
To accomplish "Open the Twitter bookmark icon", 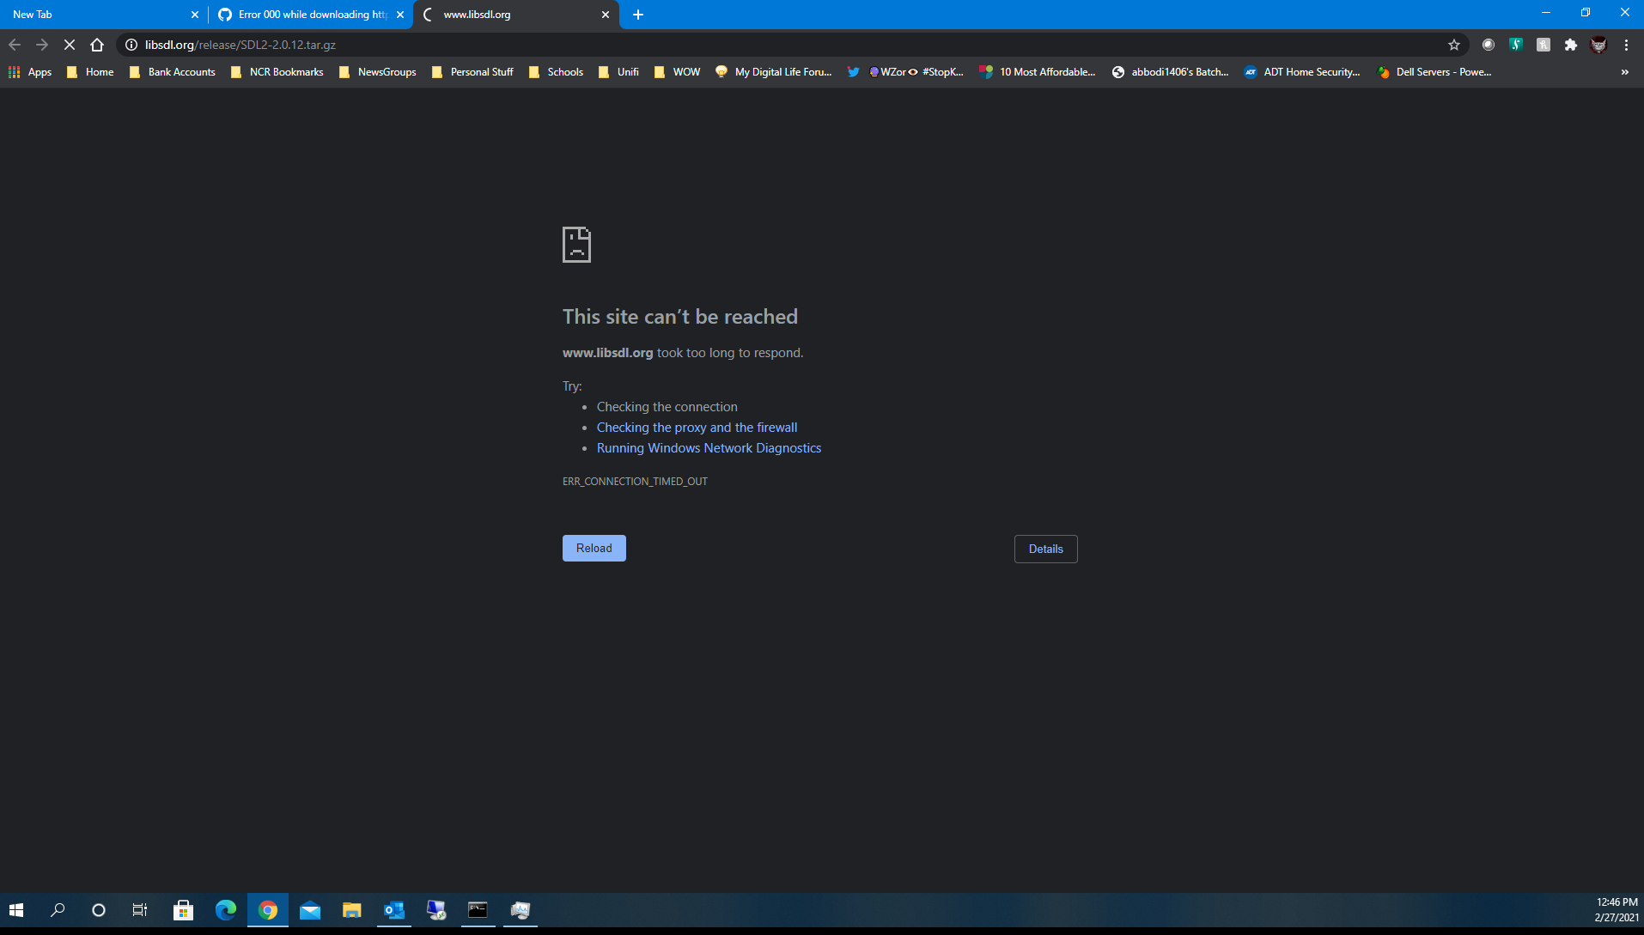I will tap(854, 72).
